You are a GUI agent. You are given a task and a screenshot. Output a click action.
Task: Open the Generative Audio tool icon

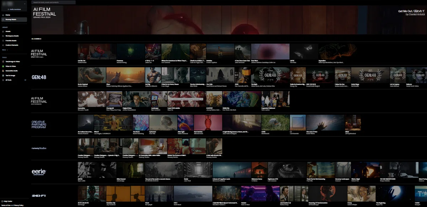point(3,71)
